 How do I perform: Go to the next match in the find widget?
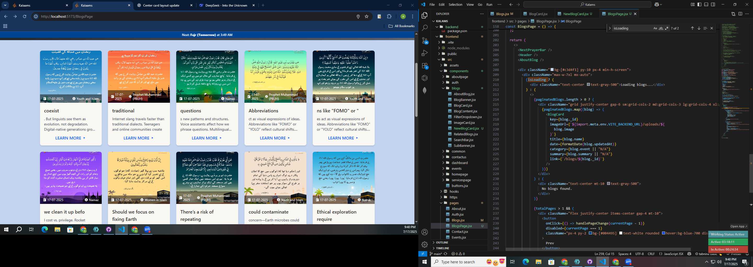[x=699, y=28]
